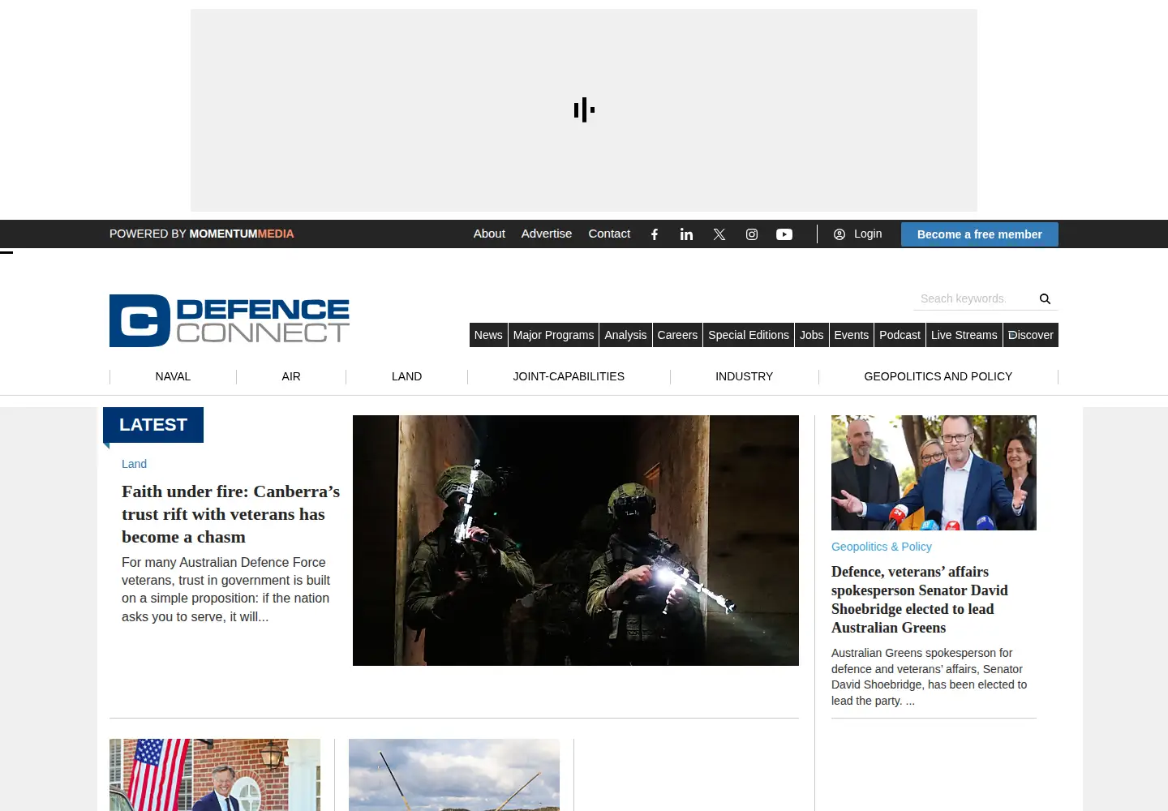Image resolution: width=1168 pixels, height=811 pixels.
Task: Go to the LAND section
Action: [406, 376]
